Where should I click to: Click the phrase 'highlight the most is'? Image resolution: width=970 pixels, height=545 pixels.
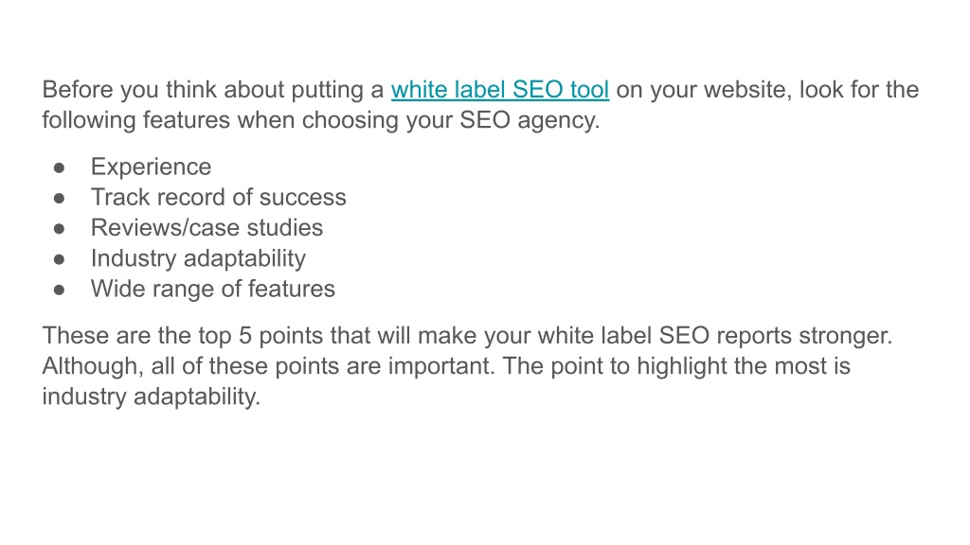744,366
